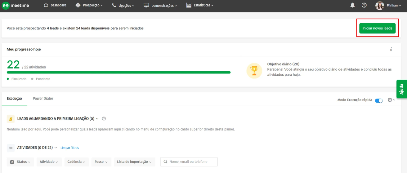Click the Status filter count badge
Image resolution: width=407 pixels, height=173 pixels.
12,162
